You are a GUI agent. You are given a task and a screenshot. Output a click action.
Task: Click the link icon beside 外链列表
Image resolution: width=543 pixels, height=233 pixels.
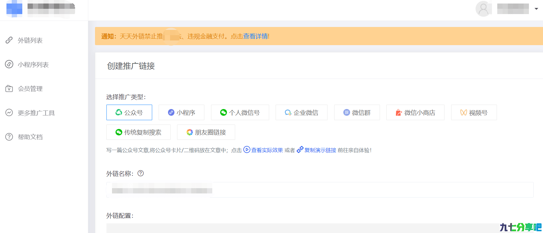pos(9,40)
